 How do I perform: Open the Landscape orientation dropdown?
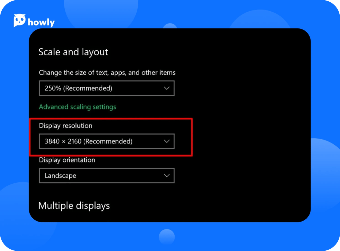click(x=106, y=176)
